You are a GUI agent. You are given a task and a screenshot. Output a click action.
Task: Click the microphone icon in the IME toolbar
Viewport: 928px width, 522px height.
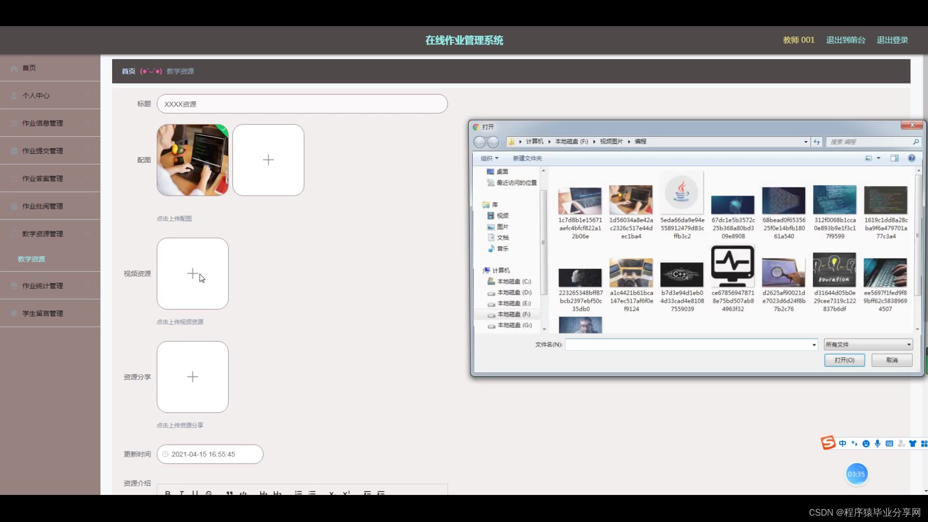tap(878, 443)
